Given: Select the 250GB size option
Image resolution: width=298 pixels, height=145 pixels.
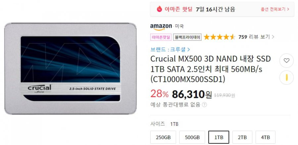Looking at the screenshot, I should pos(163,137).
